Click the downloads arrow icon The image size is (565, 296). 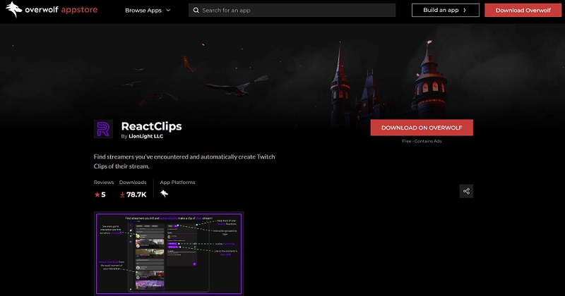point(122,195)
